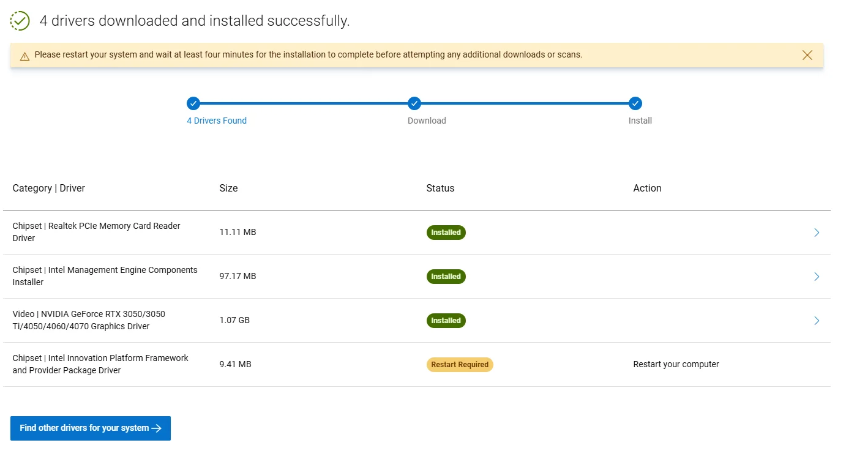
Task: Click the 9.41 MB size value
Action: tap(235, 365)
